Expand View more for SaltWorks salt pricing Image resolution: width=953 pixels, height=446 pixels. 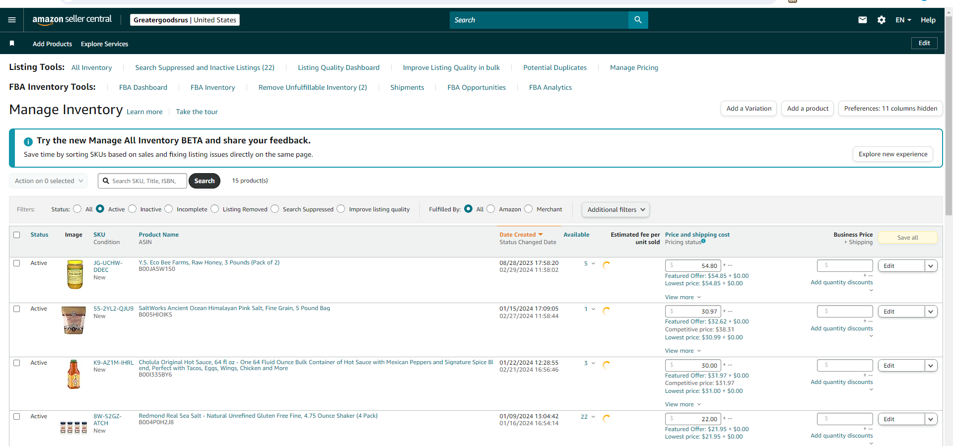coord(683,351)
